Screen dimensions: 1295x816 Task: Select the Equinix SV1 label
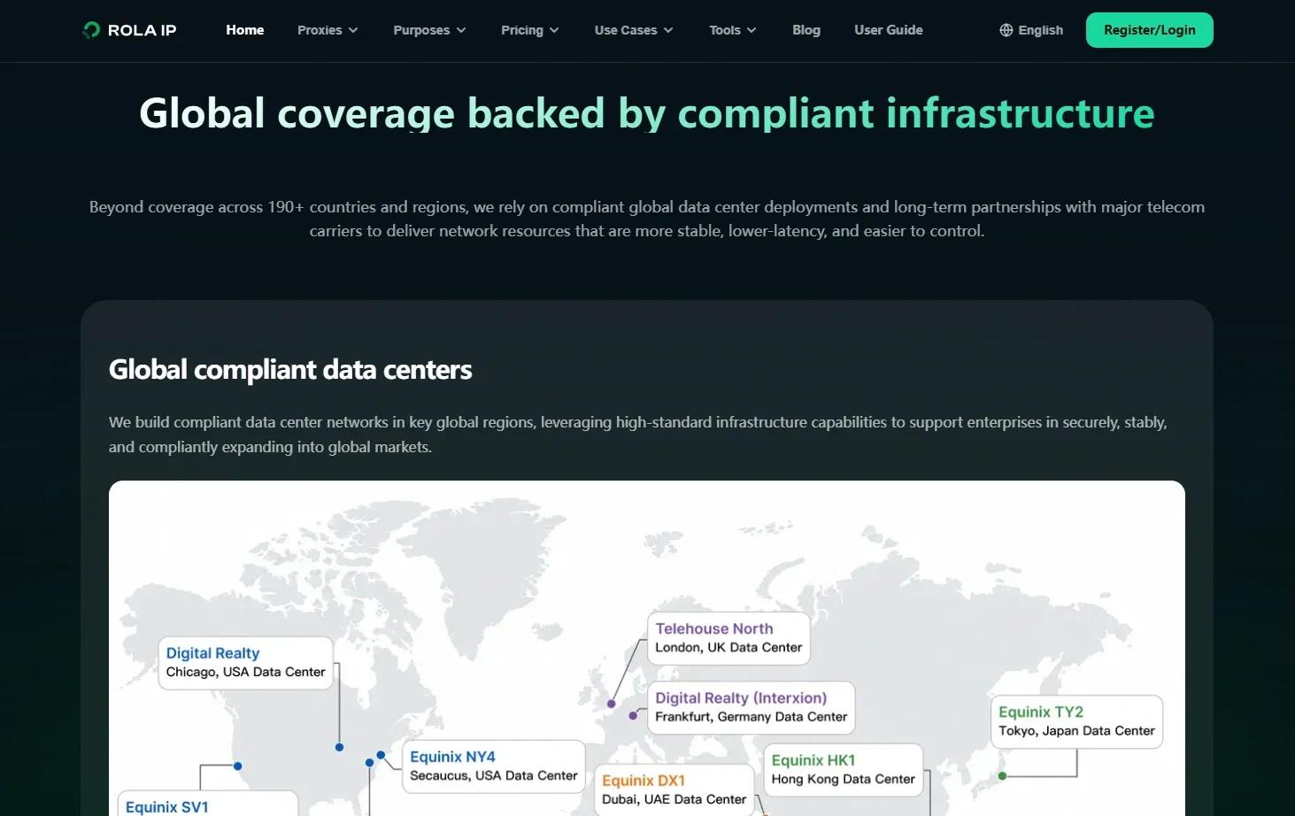click(x=208, y=804)
